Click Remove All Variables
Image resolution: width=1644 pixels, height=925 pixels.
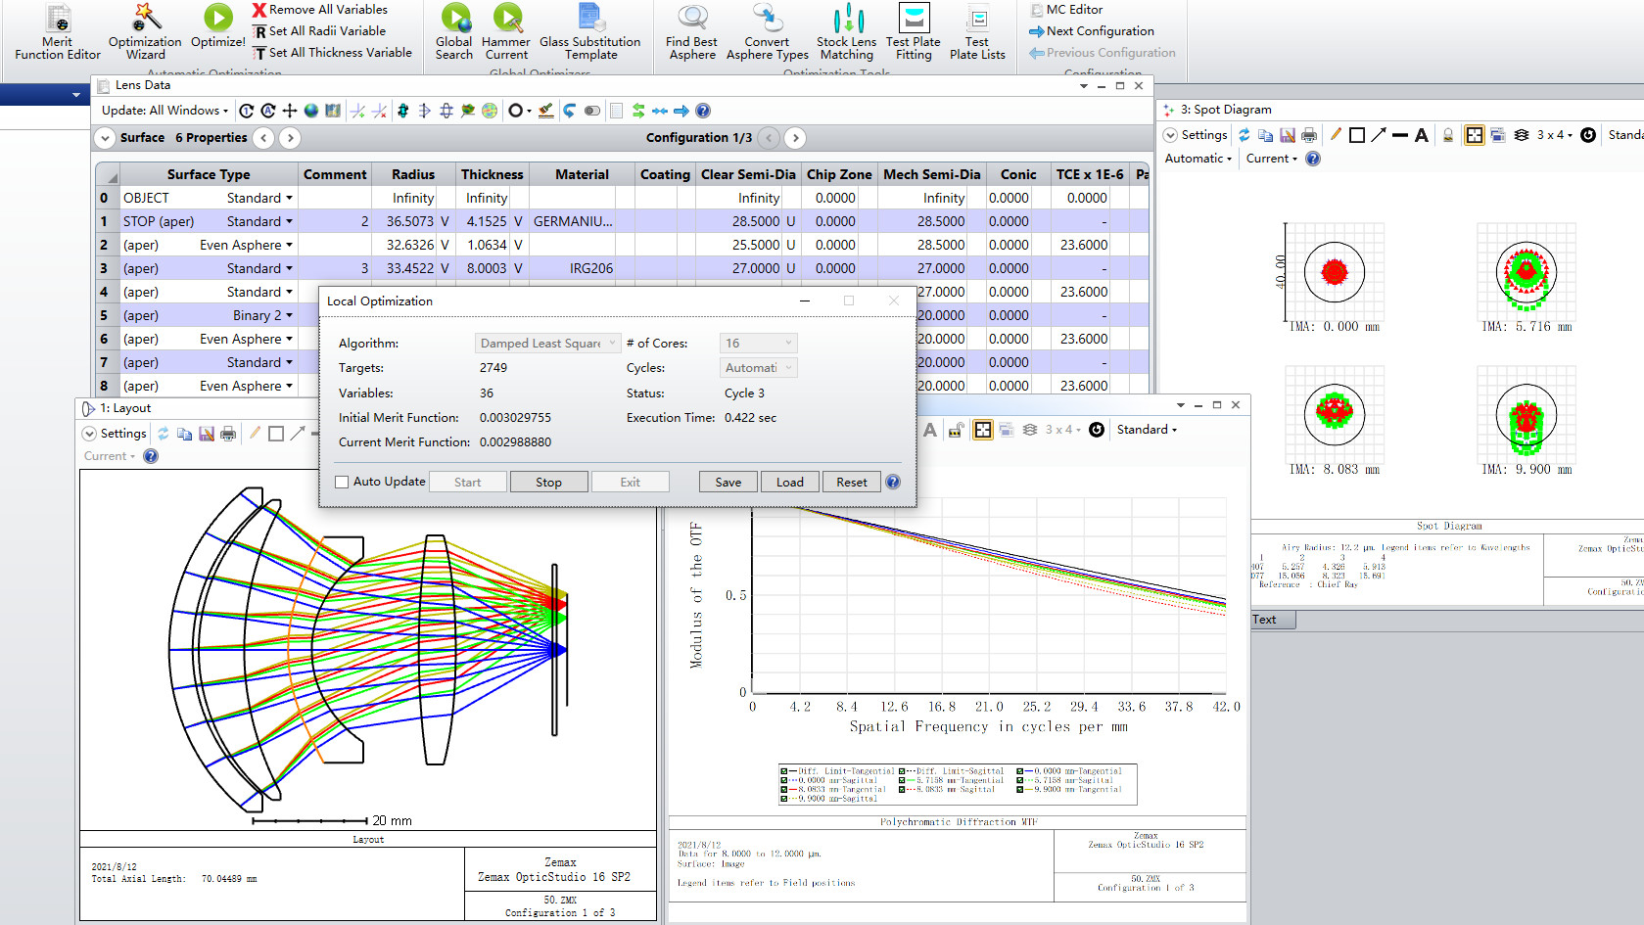319,10
